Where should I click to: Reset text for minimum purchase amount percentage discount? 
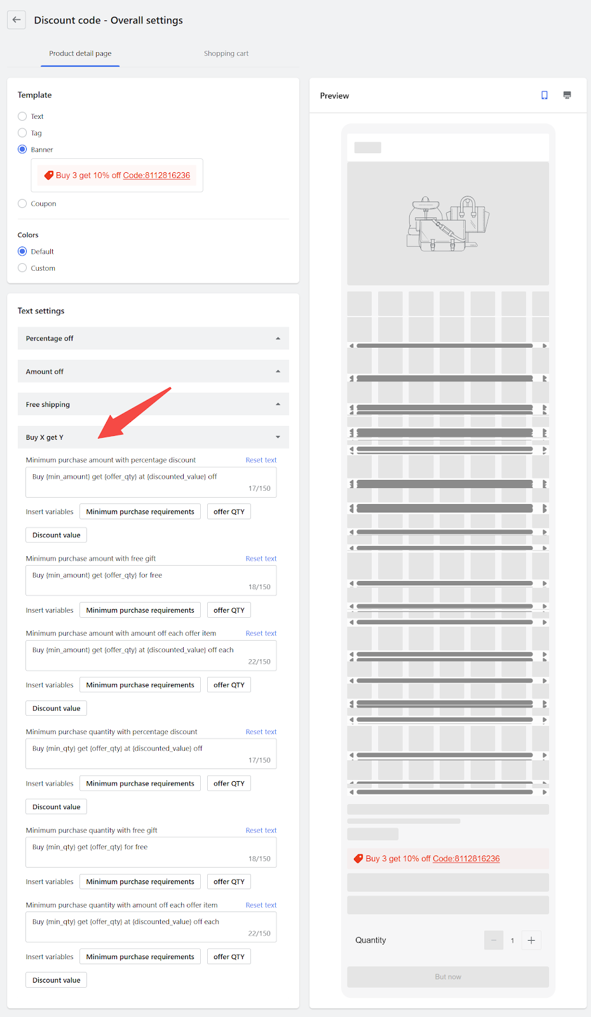261,460
